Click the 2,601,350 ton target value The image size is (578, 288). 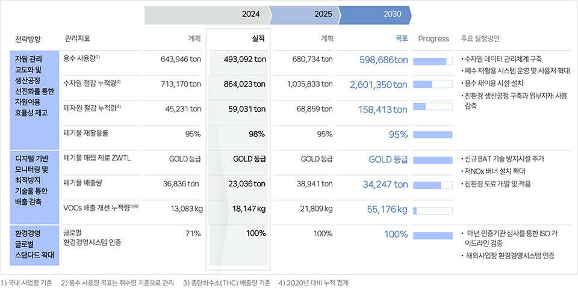pos(379,85)
